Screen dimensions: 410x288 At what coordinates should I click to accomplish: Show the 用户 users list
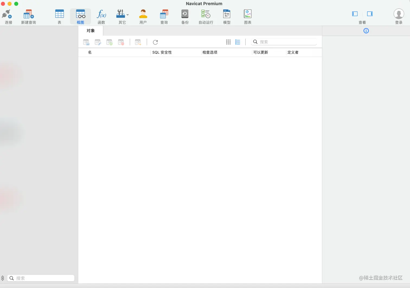[143, 14]
